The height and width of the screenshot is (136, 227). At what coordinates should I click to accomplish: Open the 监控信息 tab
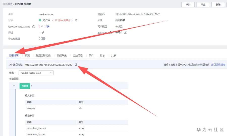click(78, 55)
